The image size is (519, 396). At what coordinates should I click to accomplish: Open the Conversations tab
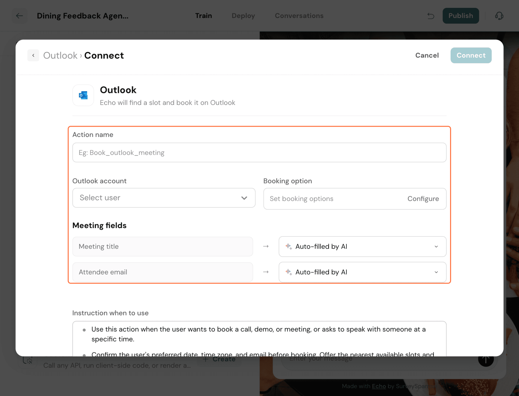(x=299, y=16)
